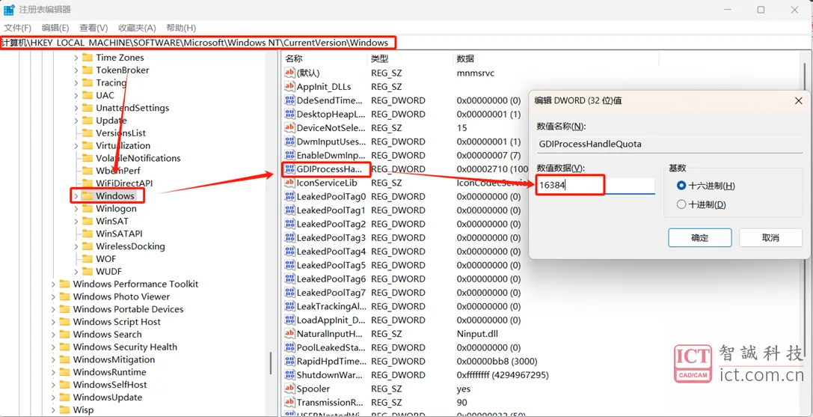Click the mnmsrvc data cell
Viewport: 813px width, 417px height.
point(476,73)
